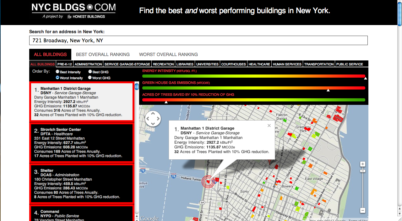Image resolution: width=402 pixels, height=221 pixels.
Task: Click the Energy Intensity scale pointer
Action: pos(365,78)
